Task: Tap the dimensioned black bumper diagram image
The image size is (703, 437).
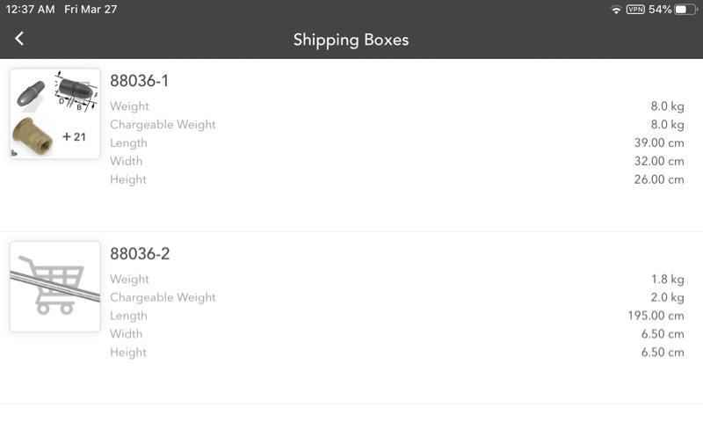Action: point(76,92)
